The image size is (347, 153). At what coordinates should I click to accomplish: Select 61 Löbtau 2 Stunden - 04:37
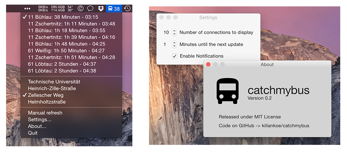(x=71, y=64)
